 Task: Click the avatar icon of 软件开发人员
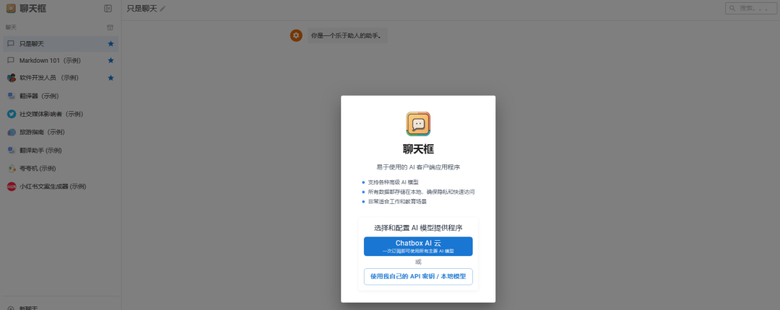tap(12, 78)
